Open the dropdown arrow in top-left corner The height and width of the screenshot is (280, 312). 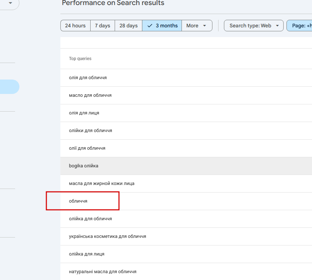point(10,3)
